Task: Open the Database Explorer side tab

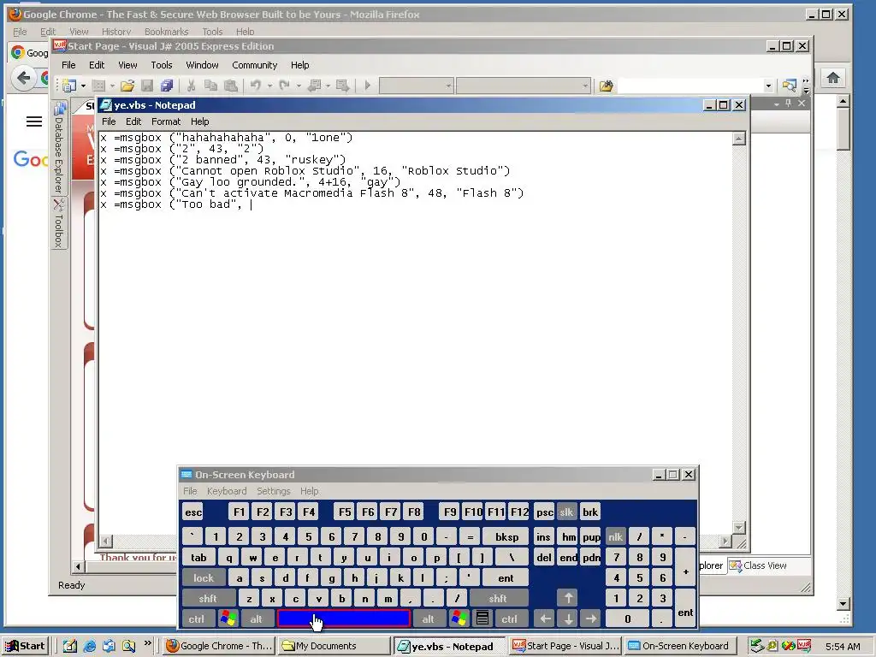Action: 59,148
